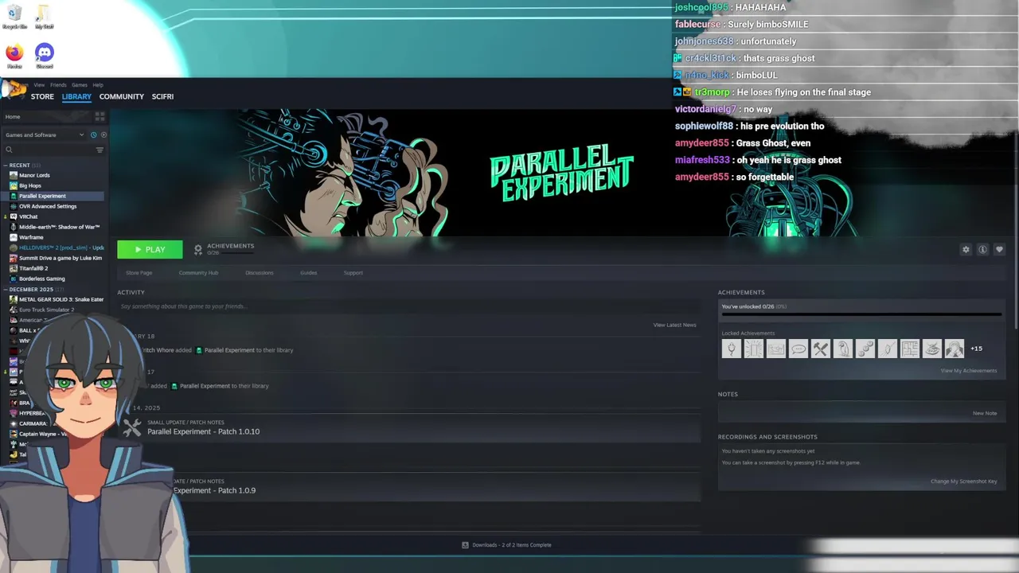Open the maze locked achievement
1019x573 pixels.
(x=909, y=348)
